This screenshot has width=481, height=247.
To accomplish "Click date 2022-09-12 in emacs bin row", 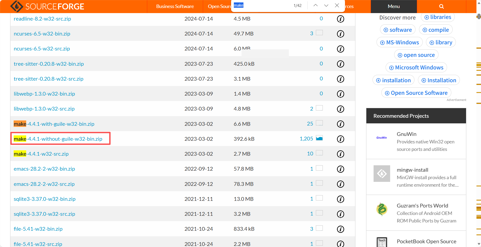I will click(x=199, y=169).
